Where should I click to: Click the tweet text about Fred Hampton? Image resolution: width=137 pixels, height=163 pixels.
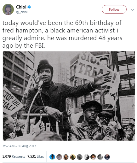coord(62,34)
